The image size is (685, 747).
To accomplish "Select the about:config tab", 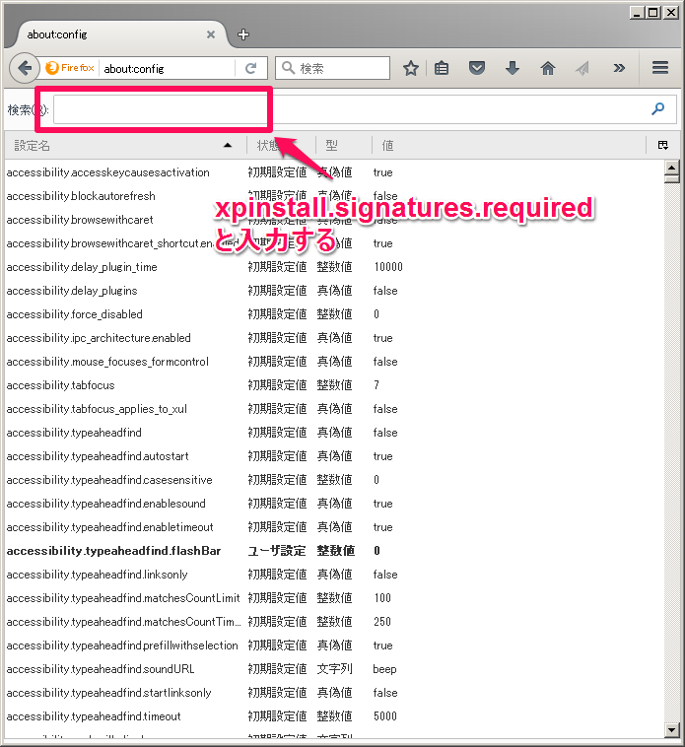I will (121, 34).
